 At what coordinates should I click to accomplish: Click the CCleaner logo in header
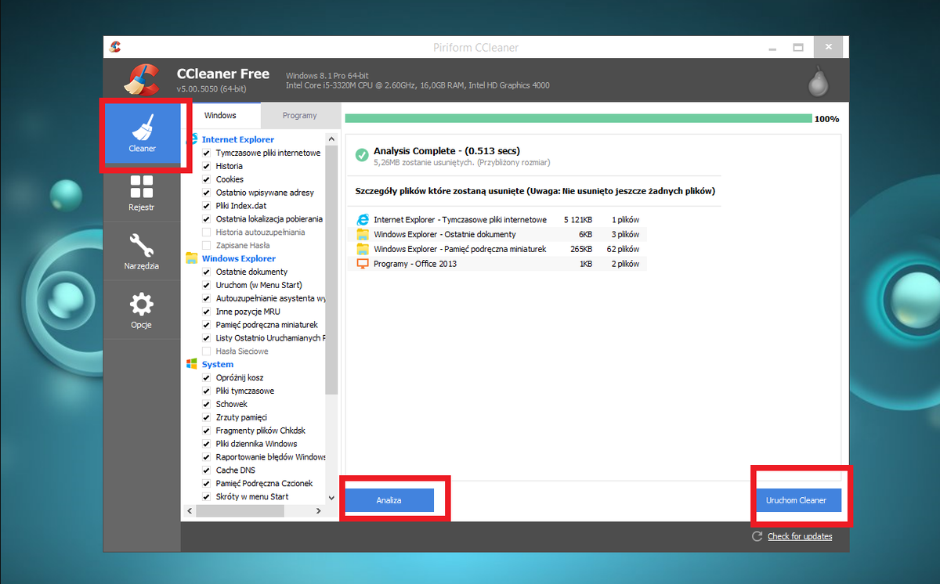coord(143,79)
